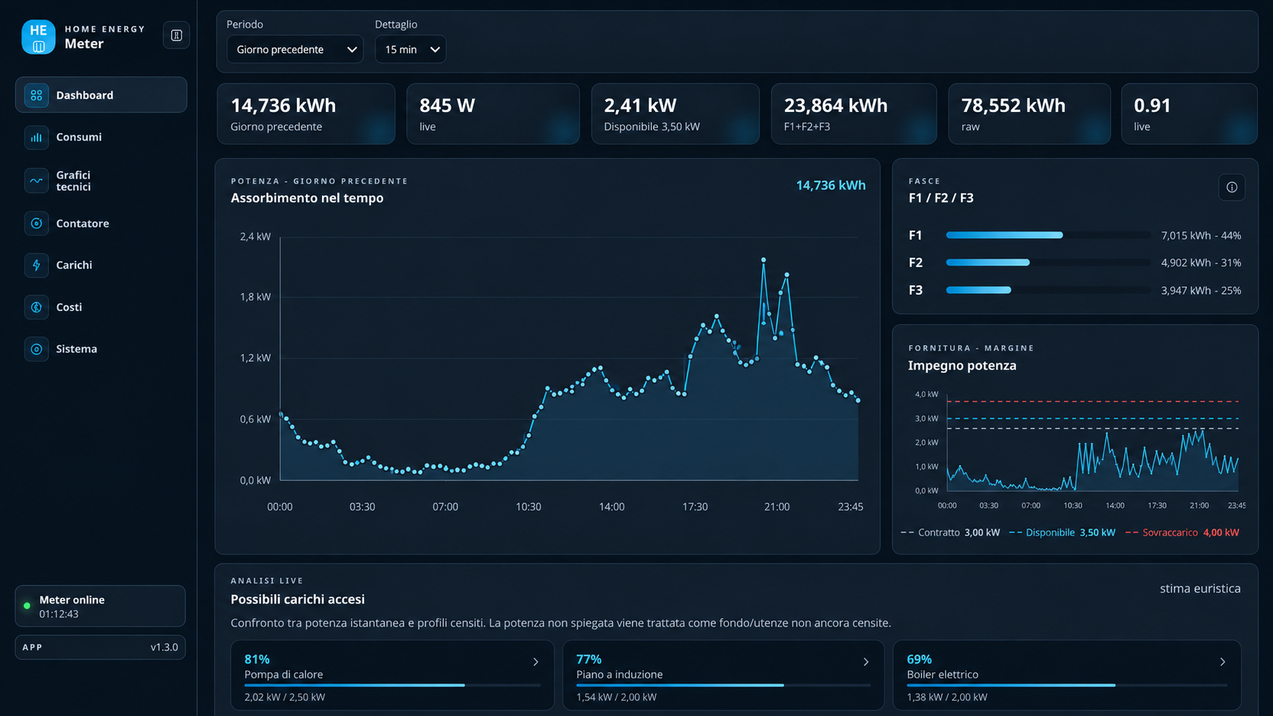Click the 77% Piano a induzione percentage
This screenshot has width=1273, height=716.
click(589, 659)
